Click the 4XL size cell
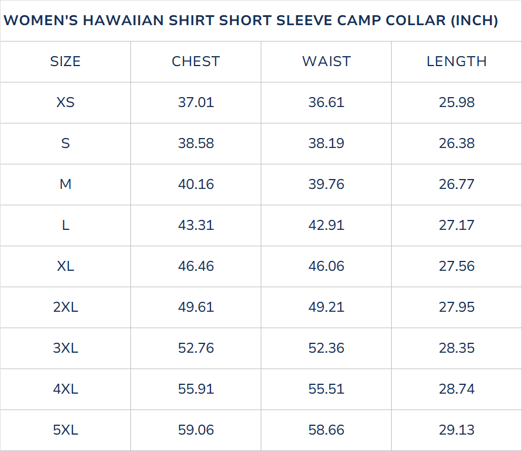This screenshot has width=522, height=451. (65, 389)
